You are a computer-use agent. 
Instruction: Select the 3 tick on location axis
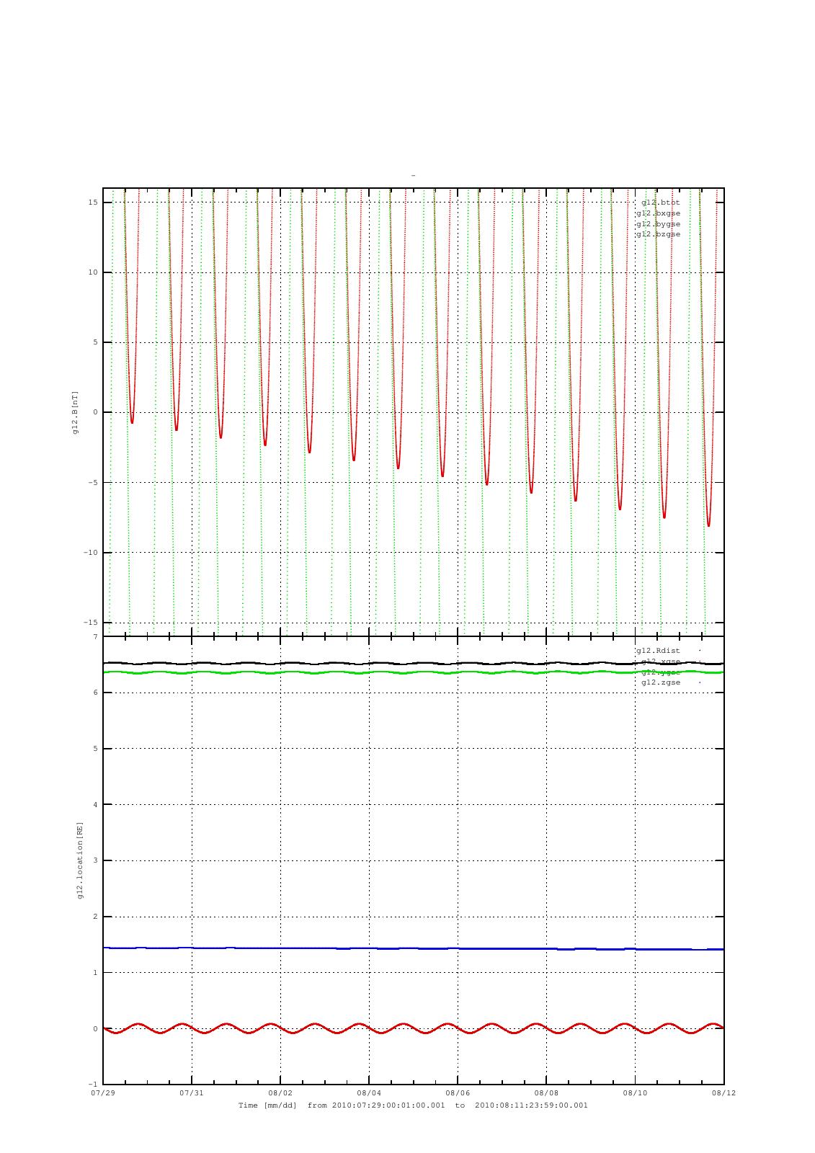click(x=95, y=860)
